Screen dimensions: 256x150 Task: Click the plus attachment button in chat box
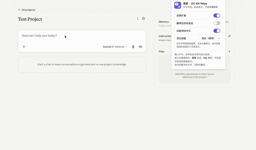coord(24,47)
